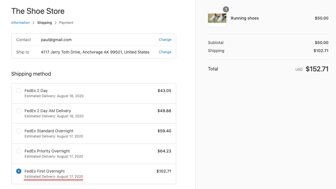Choose FedEx 2 Day AM Delivery option
Image resolution: width=336 pixels, height=189 pixels.
tap(19, 111)
